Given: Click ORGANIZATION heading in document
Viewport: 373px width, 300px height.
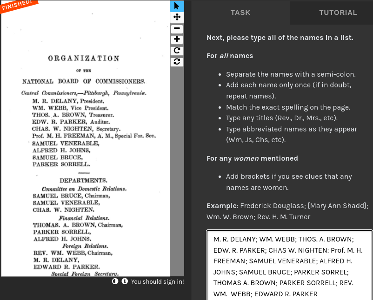Looking at the screenshot, I should (84, 59).
